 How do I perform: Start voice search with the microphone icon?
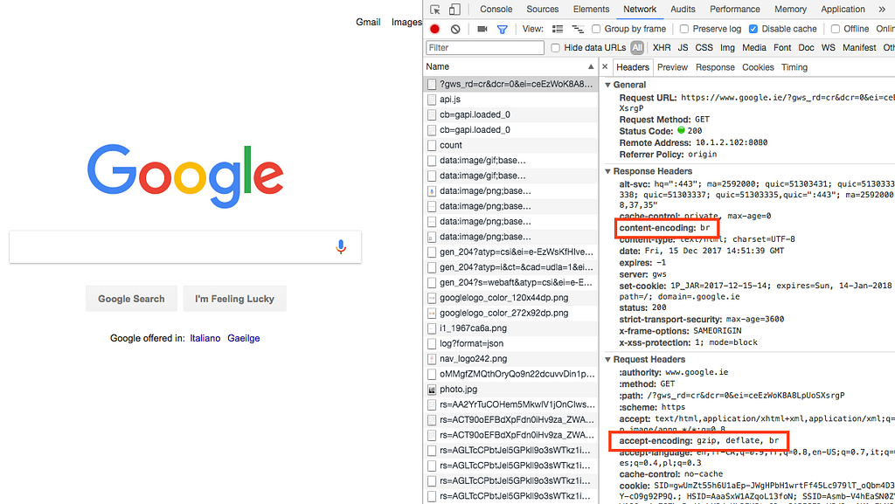[x=341, y=247]
